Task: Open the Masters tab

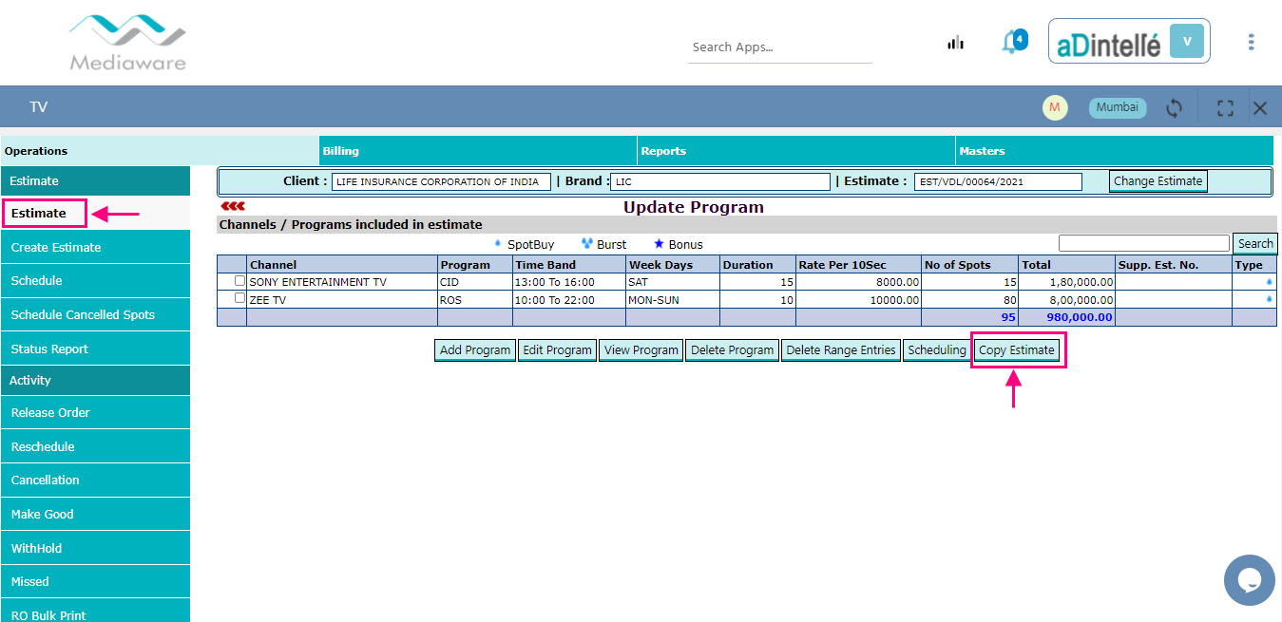Action: pyautogui.click(x=1115, y=151)
